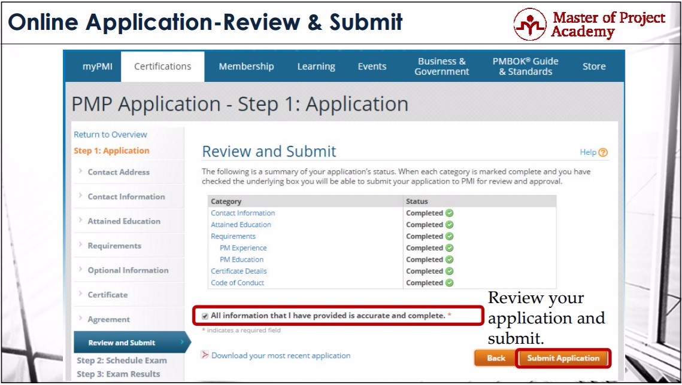Screen dimensions: 682x385
Task: Open the Store tab
Action: tap(594, 66)
